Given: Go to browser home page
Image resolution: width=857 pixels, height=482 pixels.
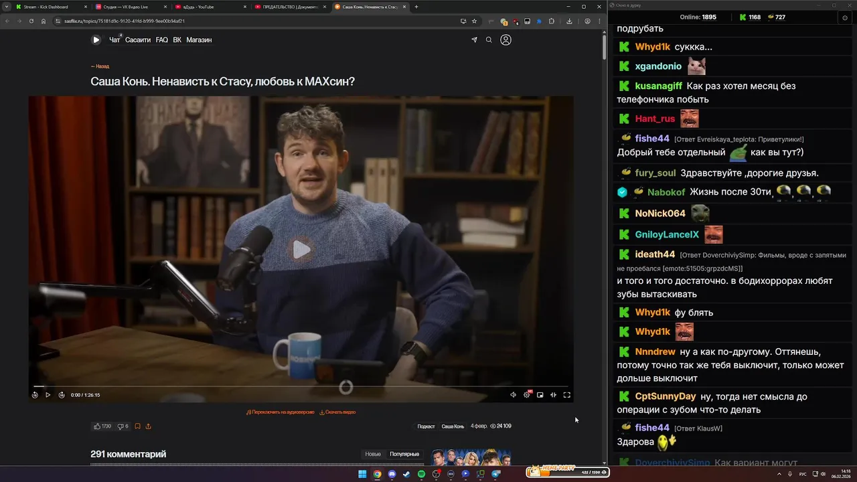Looking at the screenshot, I should pyautogui.click(x=44, y=21).
